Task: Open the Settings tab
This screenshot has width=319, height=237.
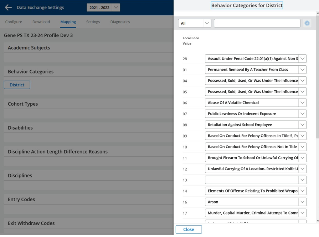Action: click(93, 22)
